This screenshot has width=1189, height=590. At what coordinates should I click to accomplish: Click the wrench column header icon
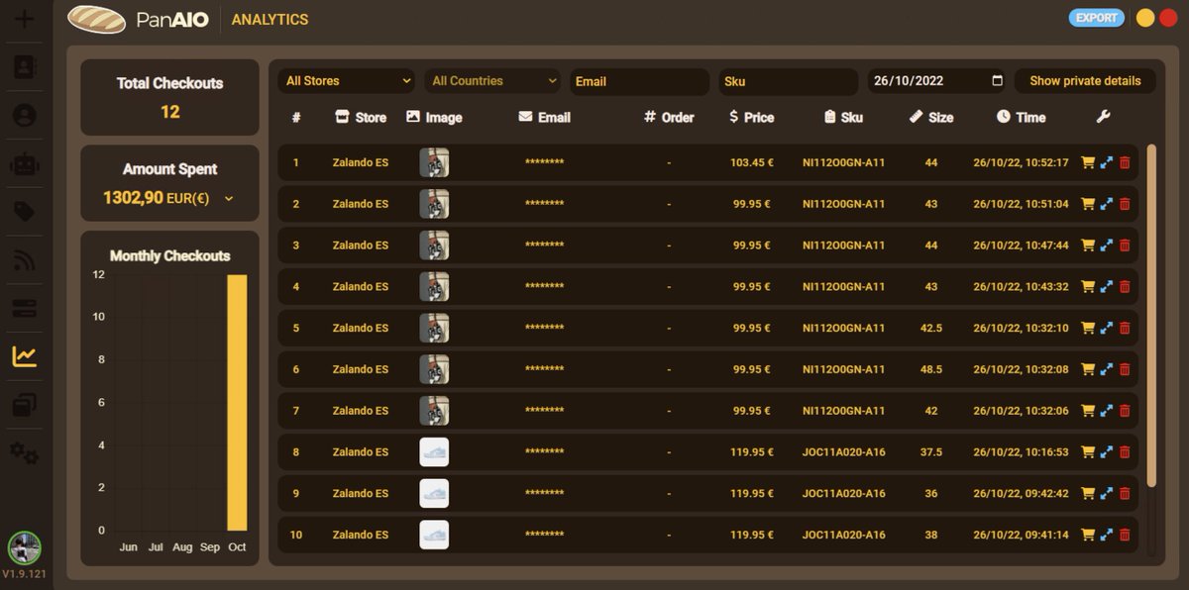pos(1103,117)
